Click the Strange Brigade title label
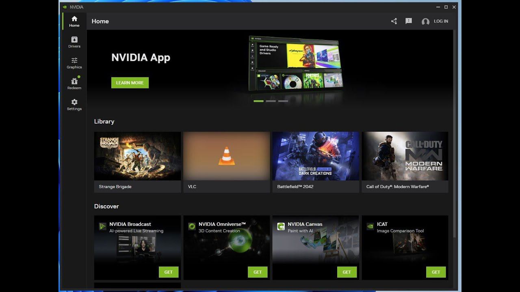The image size is (520, 292). (x=115, y=187)
